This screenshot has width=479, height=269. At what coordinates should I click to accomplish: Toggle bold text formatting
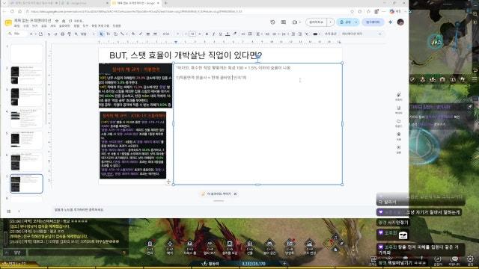click(x=207, y=34)
